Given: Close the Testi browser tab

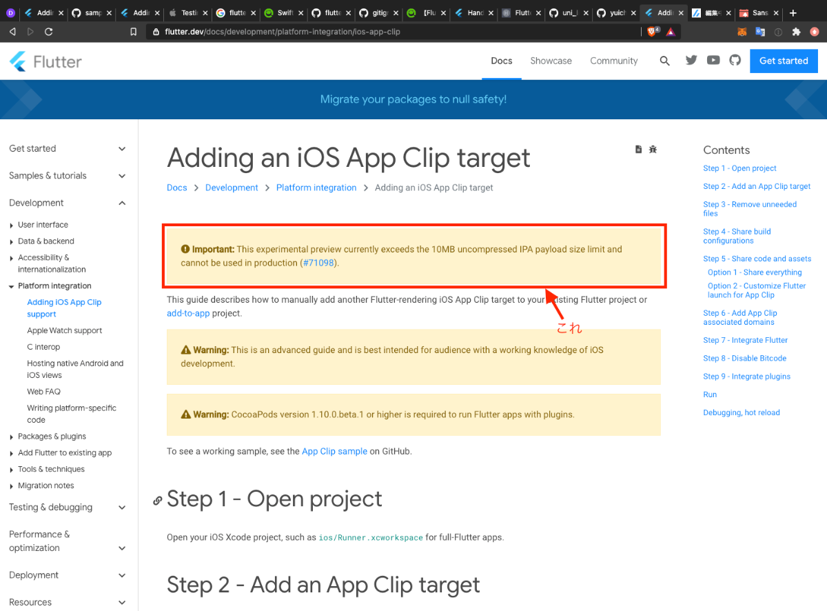Looking at the screenshot, I should (205, 12).
